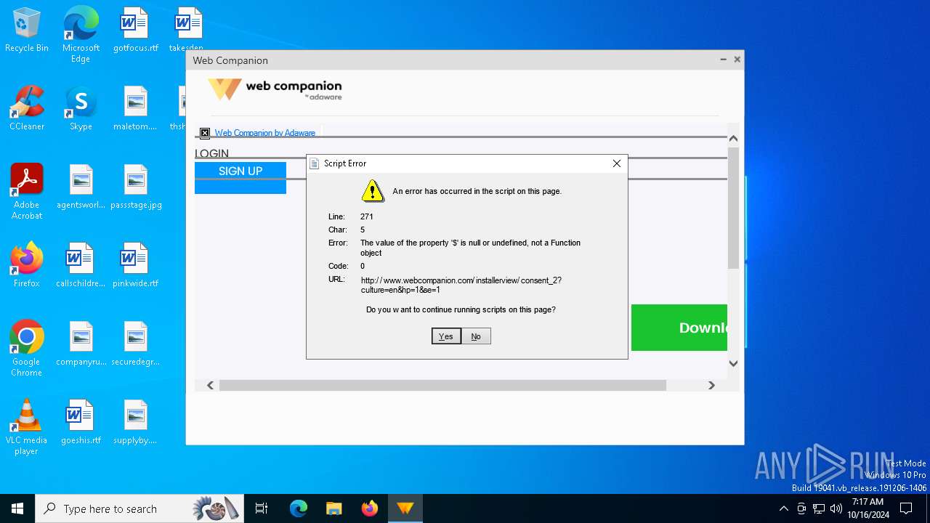Image resolution: width=930 pixels, height=523 pixels.
Task: Open Firefox desktop shortcut
Action: coord(27,266)
